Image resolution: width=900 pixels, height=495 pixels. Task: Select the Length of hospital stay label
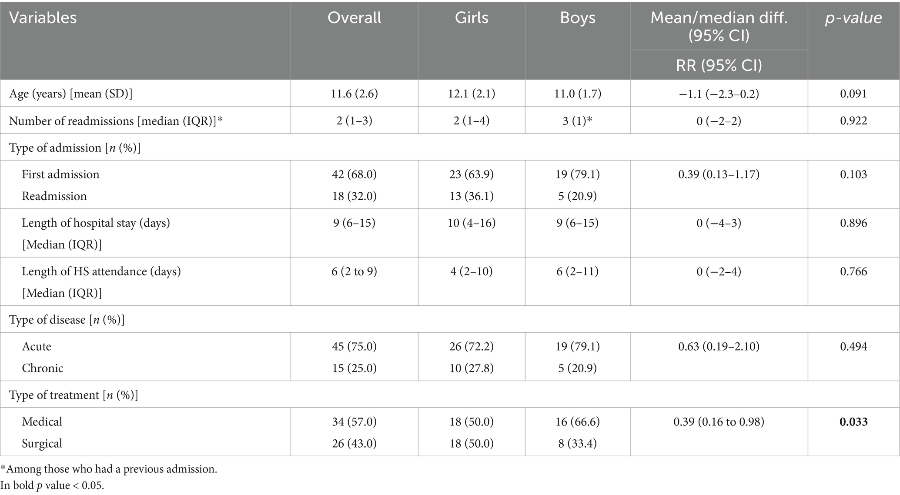pos(96,234)
